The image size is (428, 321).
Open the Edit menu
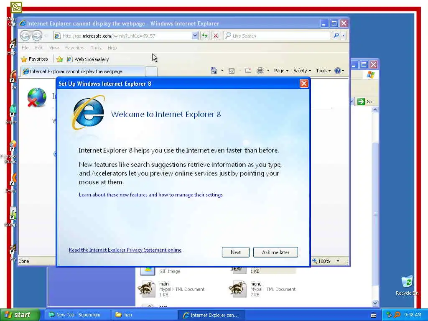tap(39, 48)
